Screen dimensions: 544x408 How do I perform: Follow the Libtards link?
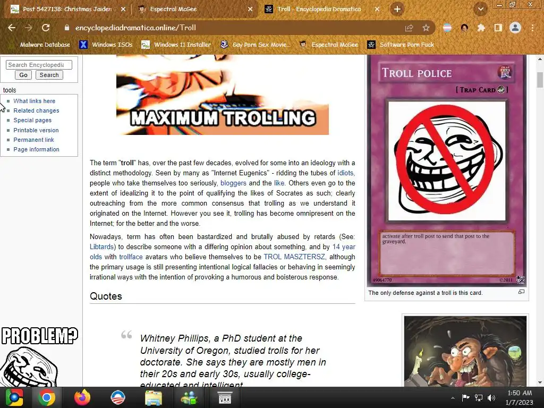point(101,247)
